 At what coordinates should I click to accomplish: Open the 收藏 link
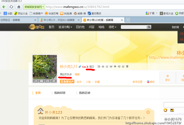pos(97,82)
